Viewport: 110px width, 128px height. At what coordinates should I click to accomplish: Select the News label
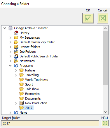pos(23,112)
